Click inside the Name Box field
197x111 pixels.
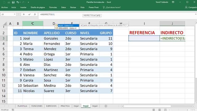coord(7,14)
